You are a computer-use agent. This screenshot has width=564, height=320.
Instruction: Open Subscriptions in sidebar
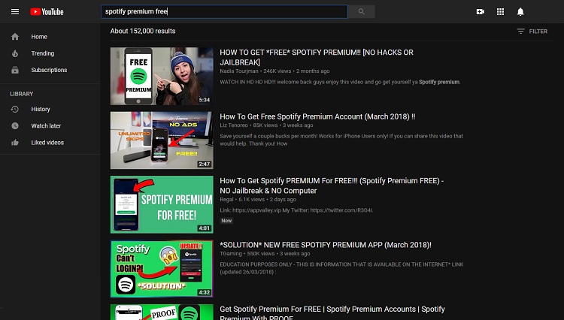(x=49, y=70)
